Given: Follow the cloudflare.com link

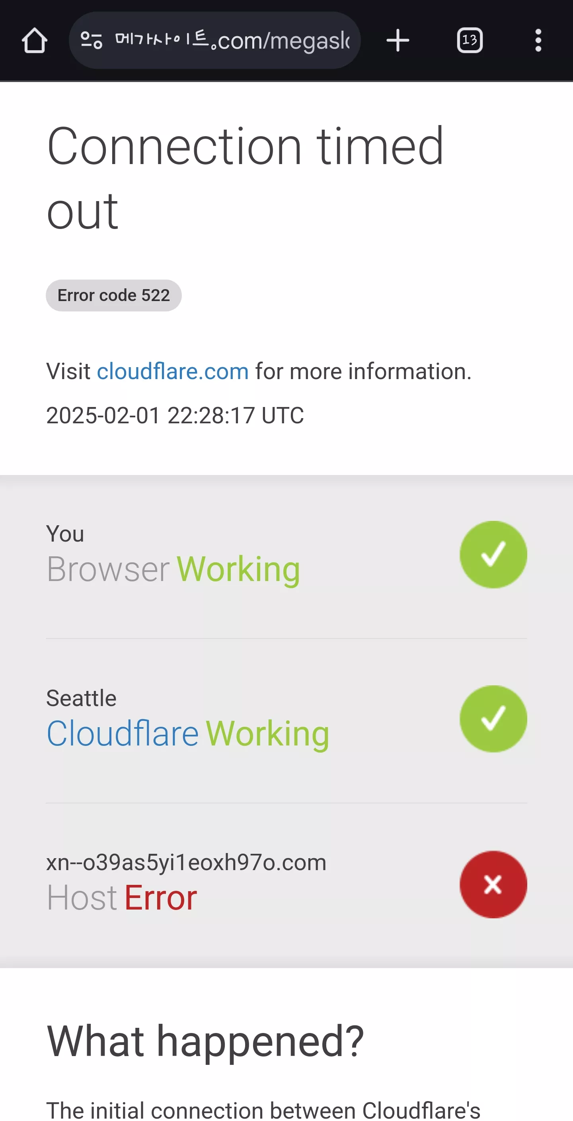Looking at the screenshot, I should [x=173, y=371].
